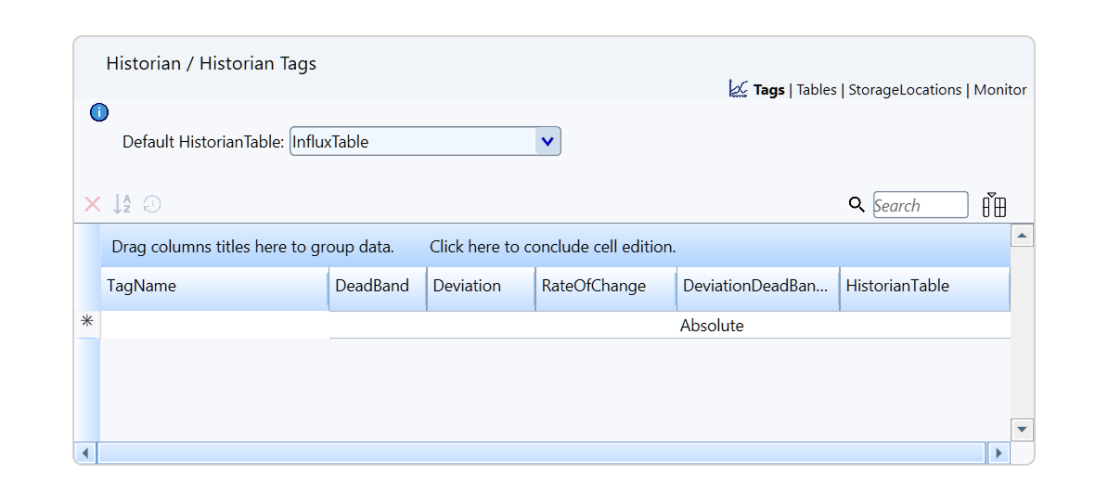Screen dimensions: 1108x501
Task: Click the A-Z sort icon
Action: coord(122,204)
